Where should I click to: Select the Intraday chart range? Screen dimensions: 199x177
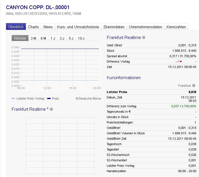click(x=20, y=38)
